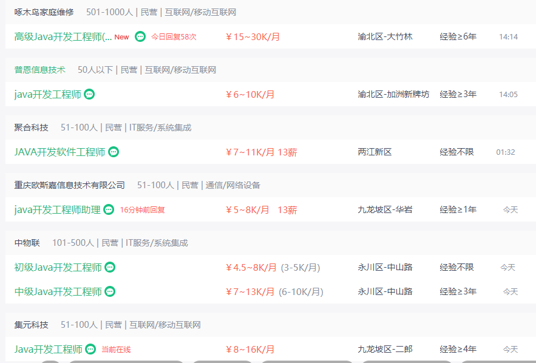The width and height of the screenshot is (536, 363).
Task: Click chat icon beside java开发工程师 at 普恩信息技术
Action: (89, 94)
